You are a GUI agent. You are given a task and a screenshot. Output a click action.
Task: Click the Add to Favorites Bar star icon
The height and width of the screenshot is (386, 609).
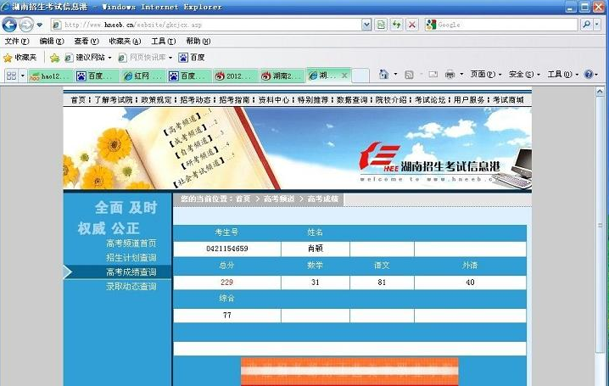pyautogui.click(x=55, y=58)
